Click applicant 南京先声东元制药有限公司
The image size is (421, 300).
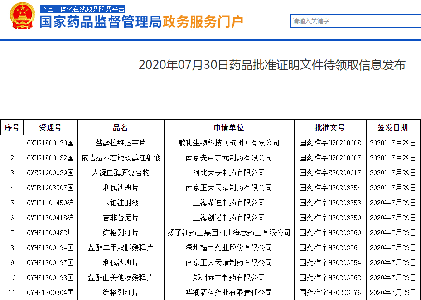coord(229,158)
